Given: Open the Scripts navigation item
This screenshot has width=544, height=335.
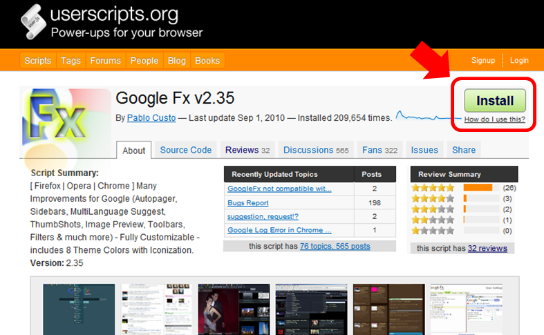Looking at the screenshot, I should point(38,61).
